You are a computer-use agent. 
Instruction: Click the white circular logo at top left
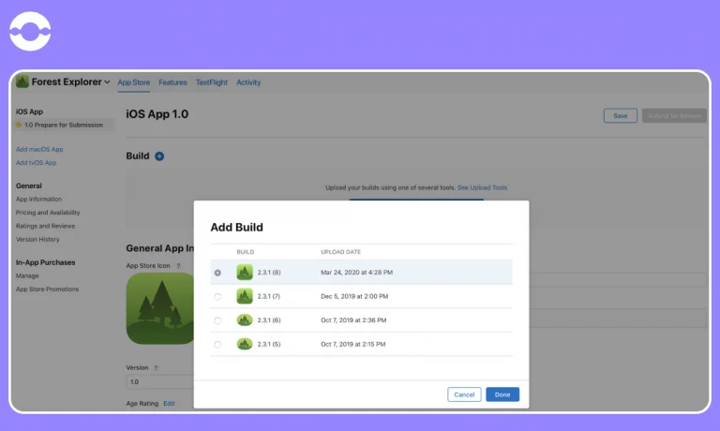30,31
